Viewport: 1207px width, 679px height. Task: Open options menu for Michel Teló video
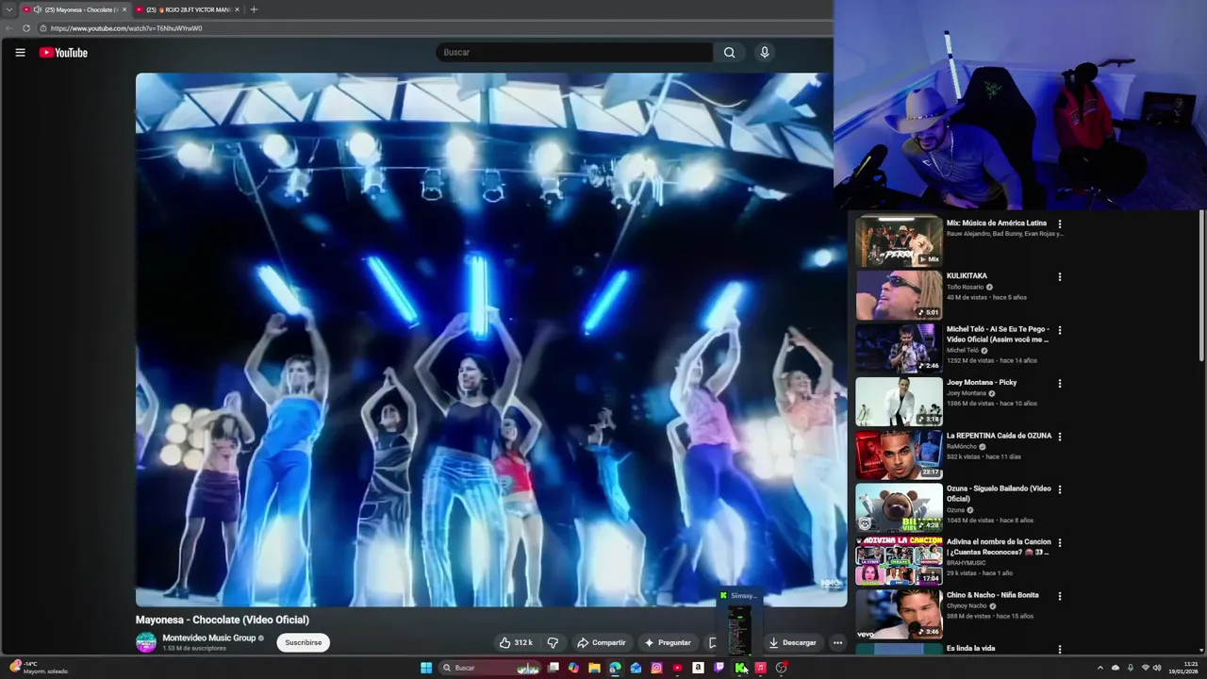[1060, 330]
